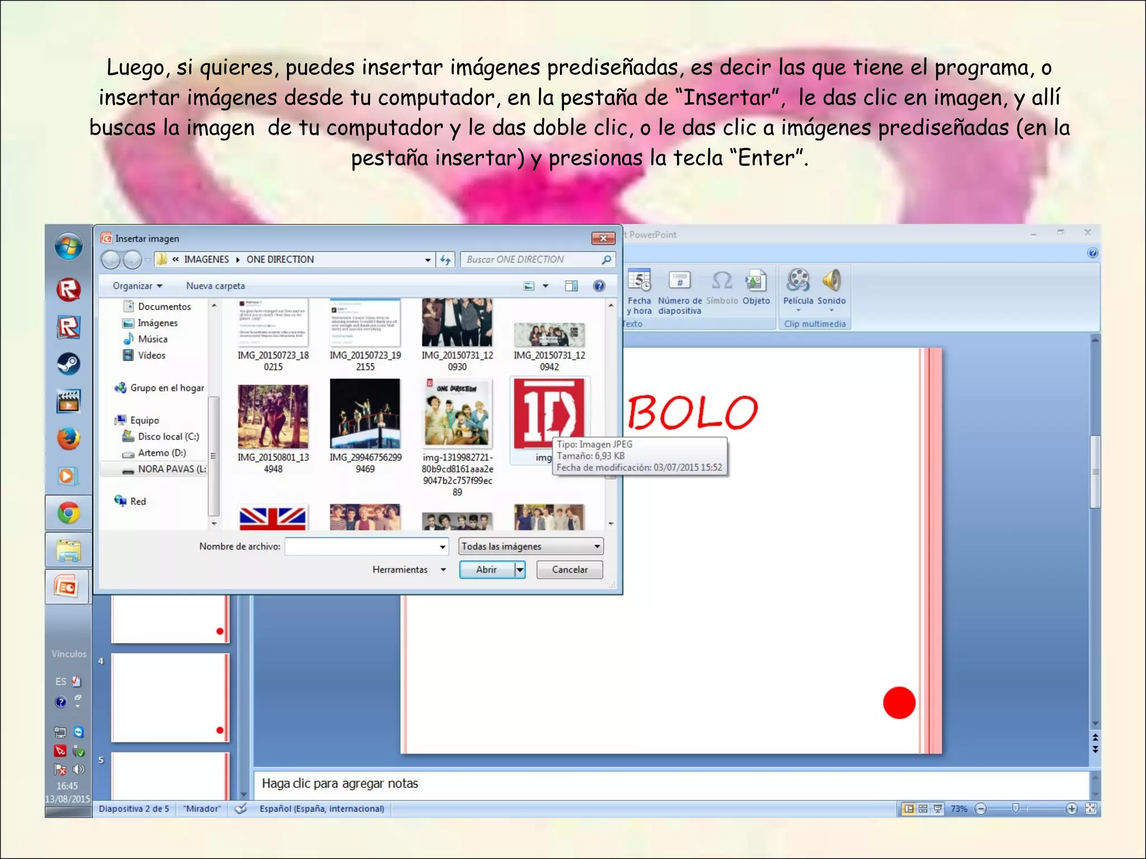The height and width of the screenshot is (859, 1146).
Task: Click the dialog help icon
Action: [x=599, y=286]
